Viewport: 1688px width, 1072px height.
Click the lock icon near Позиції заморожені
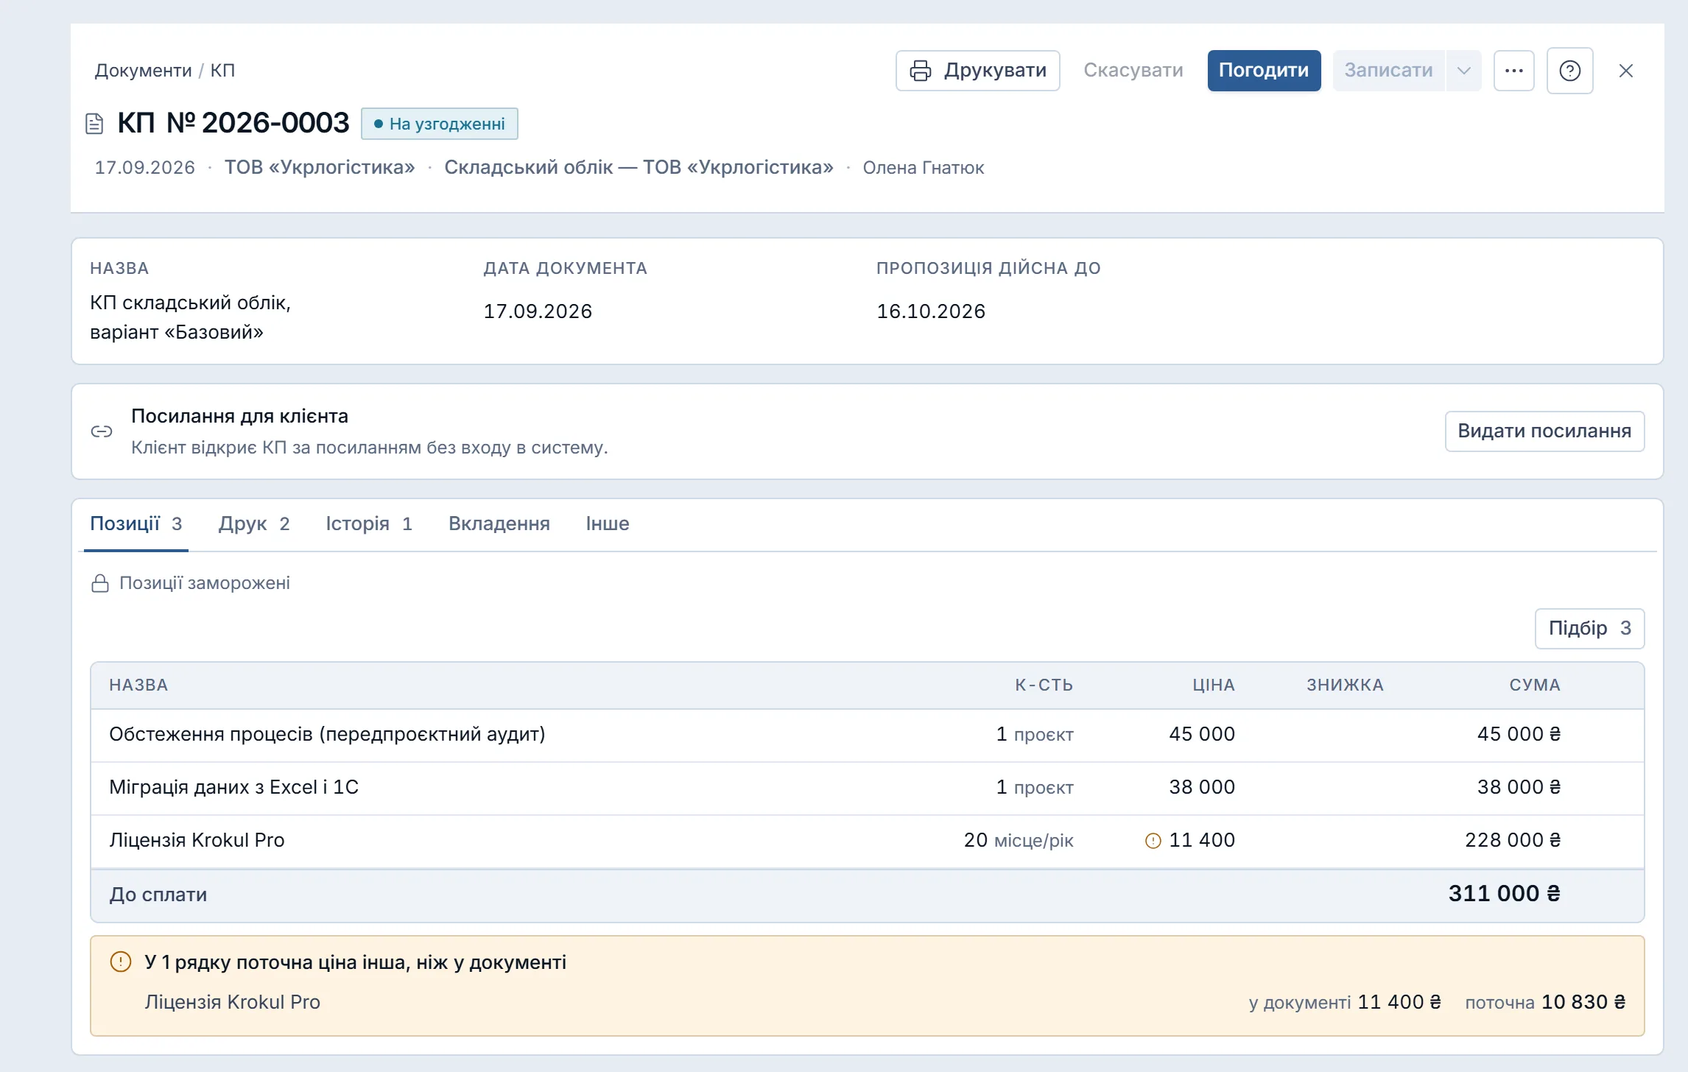[100, 583]
